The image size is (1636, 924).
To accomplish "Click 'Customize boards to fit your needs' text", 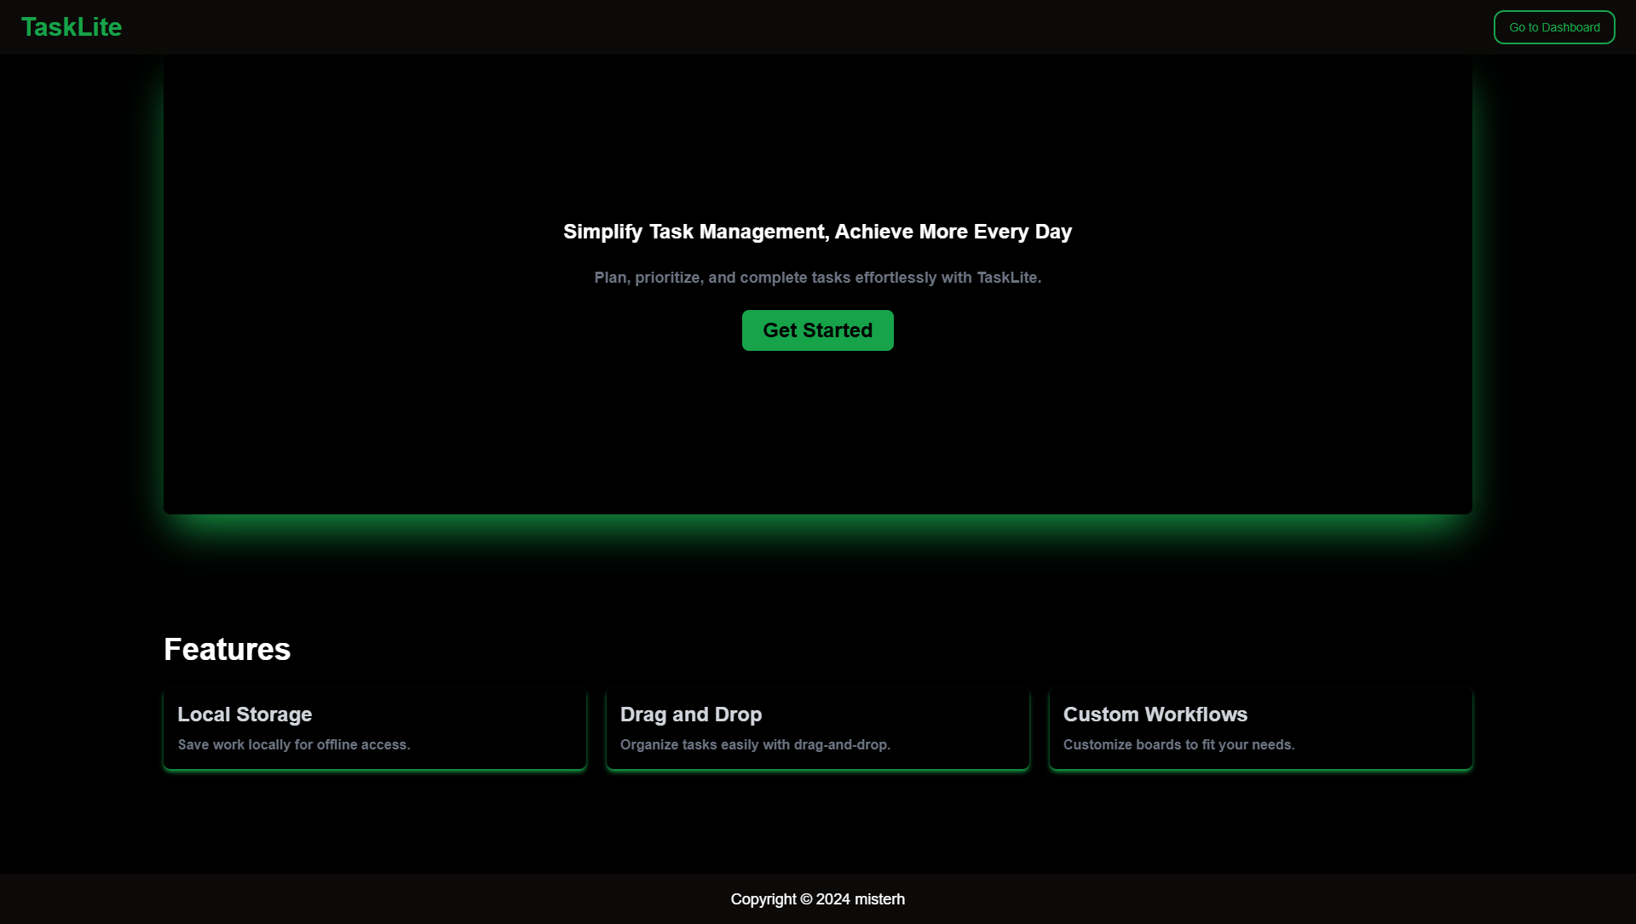I will [x=1178, y=744].
